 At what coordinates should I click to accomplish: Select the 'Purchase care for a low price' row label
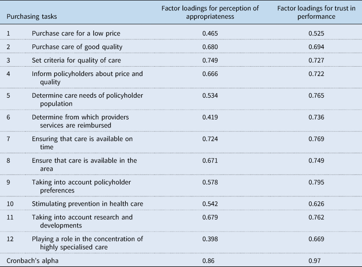pyautogui.click(x=76, y=33)
